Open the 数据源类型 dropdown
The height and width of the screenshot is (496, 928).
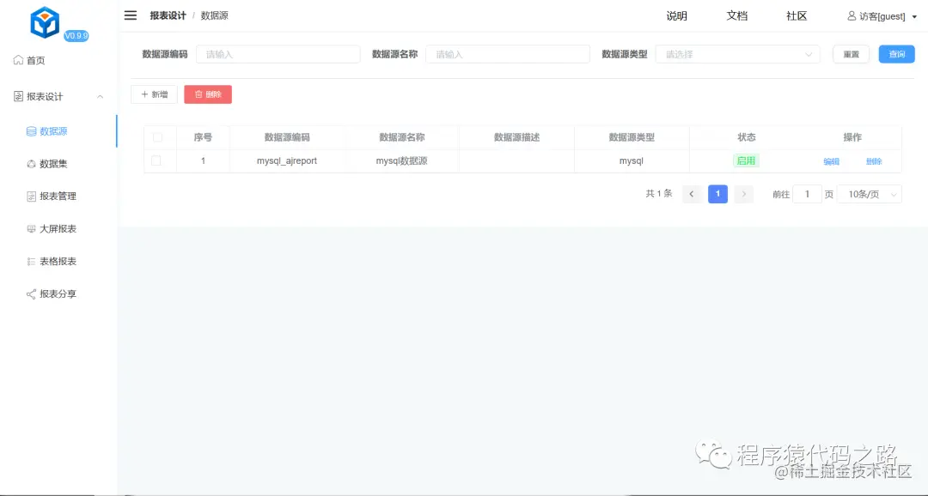[x=737, y=54]
